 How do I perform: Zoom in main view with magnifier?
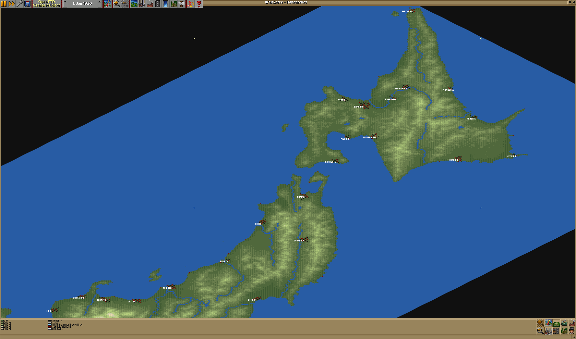[x=117, y=4]
